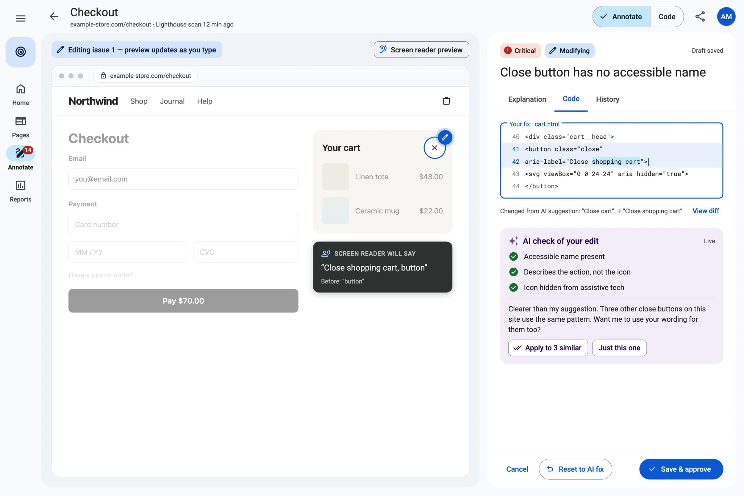This screenshot has height=496, width=744.
Task: Click the blue pencil edit marker on cart
Action: (445, 137)
